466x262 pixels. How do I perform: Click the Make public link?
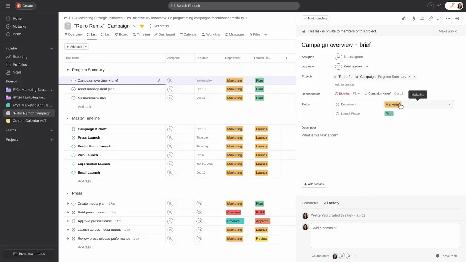(448, 31)
